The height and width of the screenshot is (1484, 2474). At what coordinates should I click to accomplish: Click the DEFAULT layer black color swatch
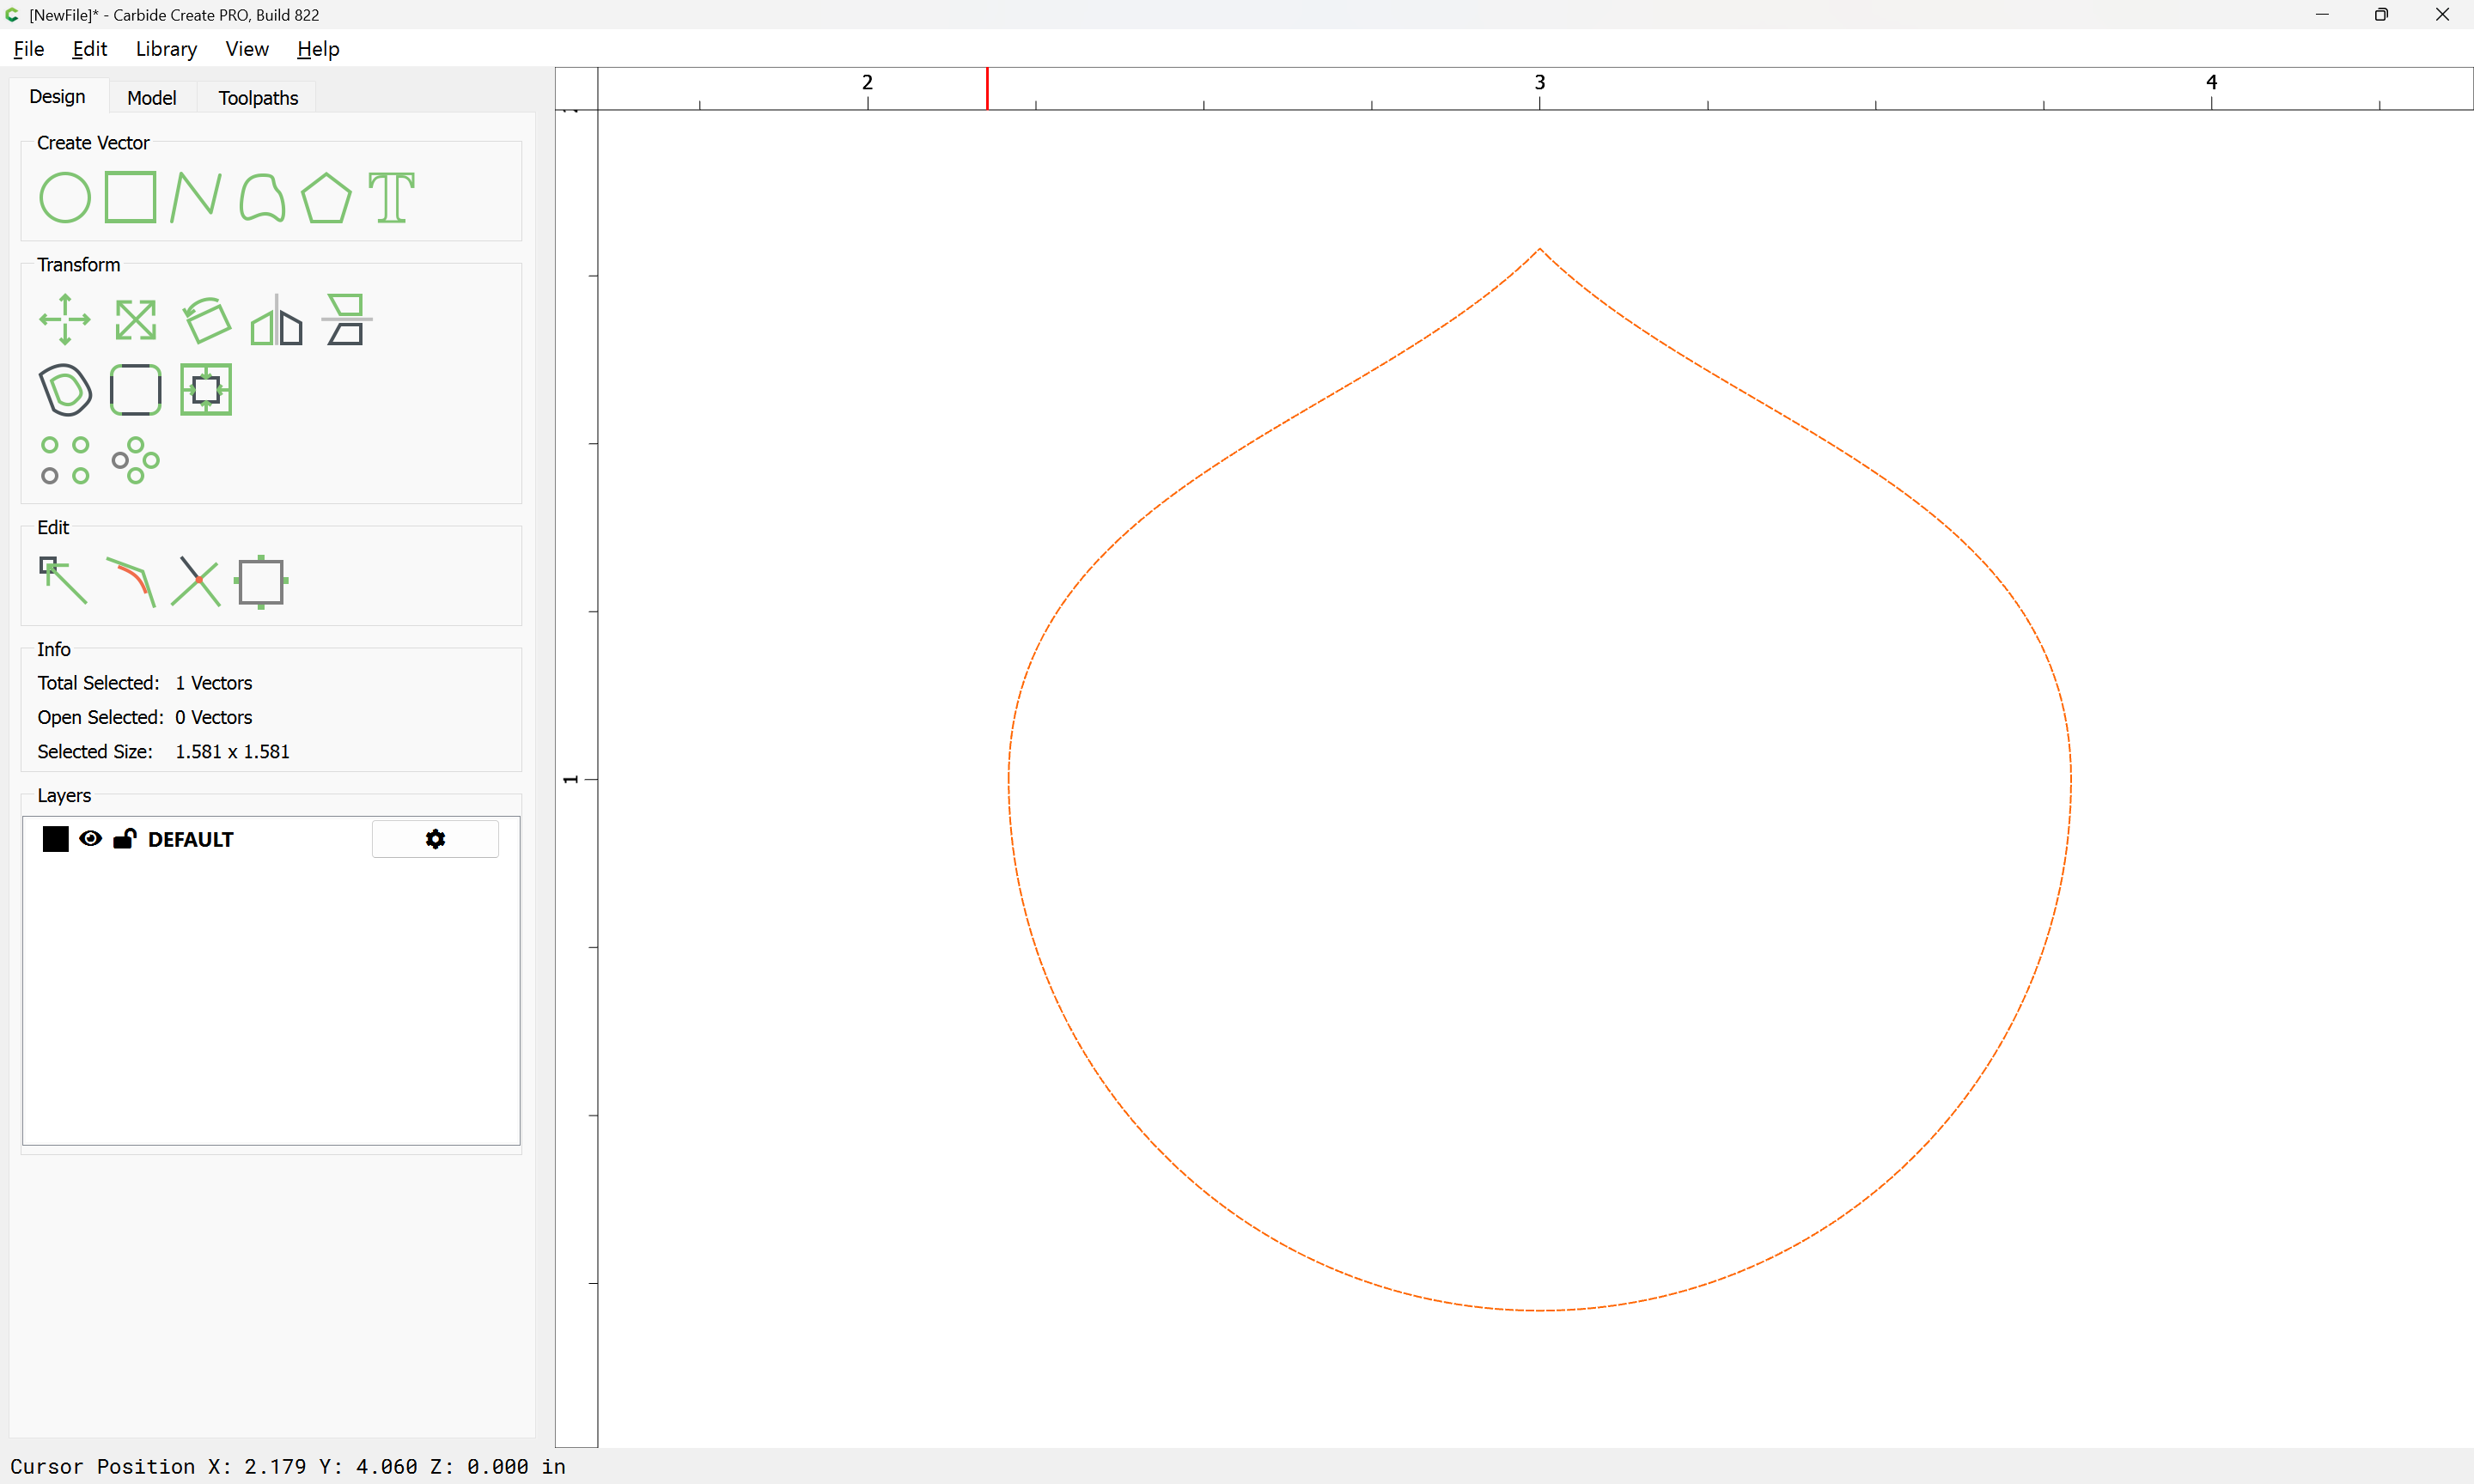point(56,839)
